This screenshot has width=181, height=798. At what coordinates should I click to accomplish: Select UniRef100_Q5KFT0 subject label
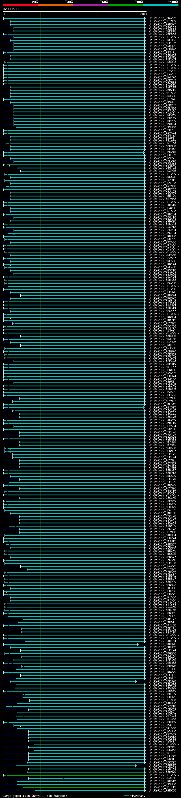click(162, 423)
